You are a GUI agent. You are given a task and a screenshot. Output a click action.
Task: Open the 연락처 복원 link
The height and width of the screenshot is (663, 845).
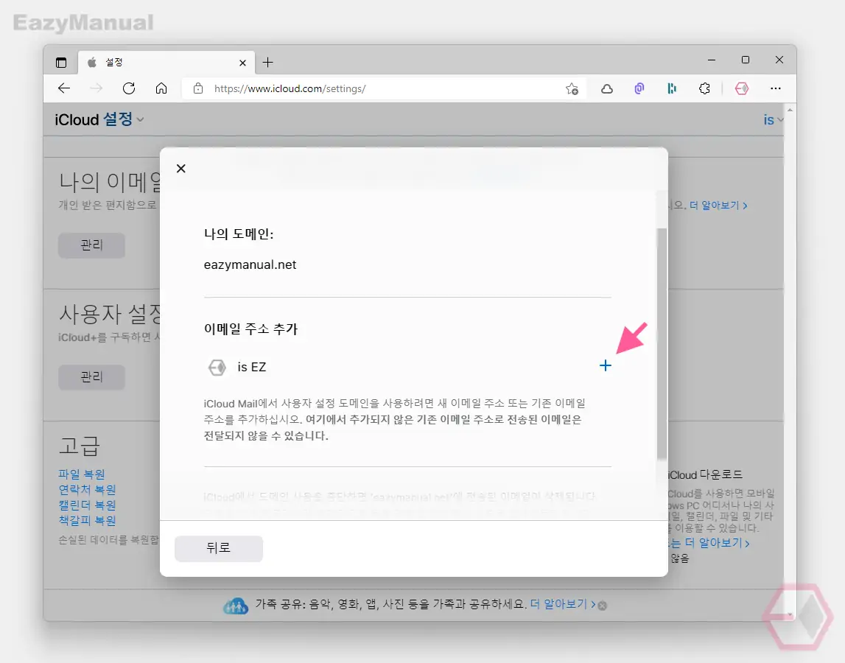[88, 490]
